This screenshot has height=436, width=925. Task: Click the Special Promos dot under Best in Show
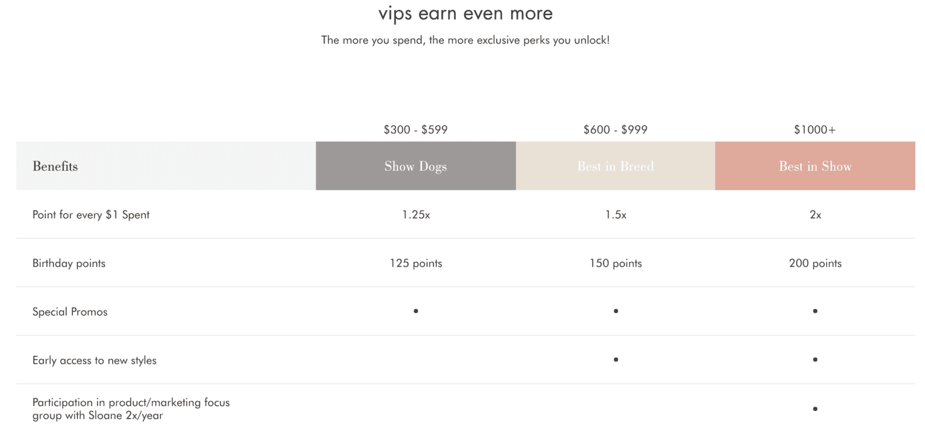tap(815, 311)
